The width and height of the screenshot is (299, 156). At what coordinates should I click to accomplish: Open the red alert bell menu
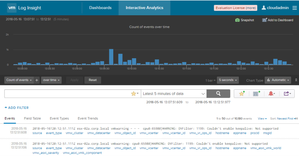coord(272,93)
